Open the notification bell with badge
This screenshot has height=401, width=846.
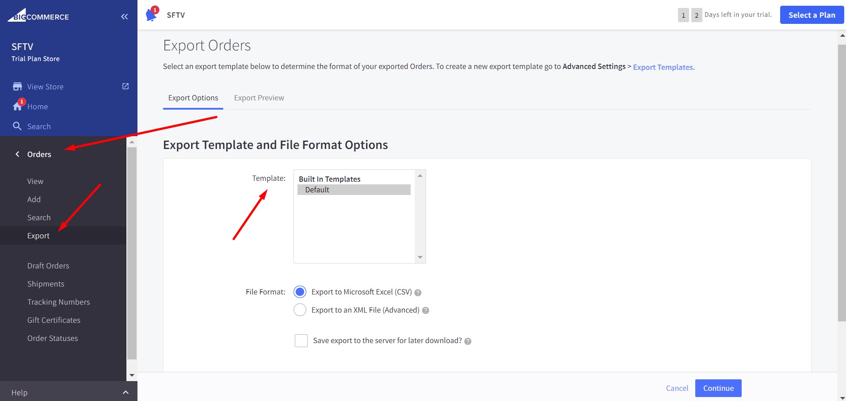[151, 14]
